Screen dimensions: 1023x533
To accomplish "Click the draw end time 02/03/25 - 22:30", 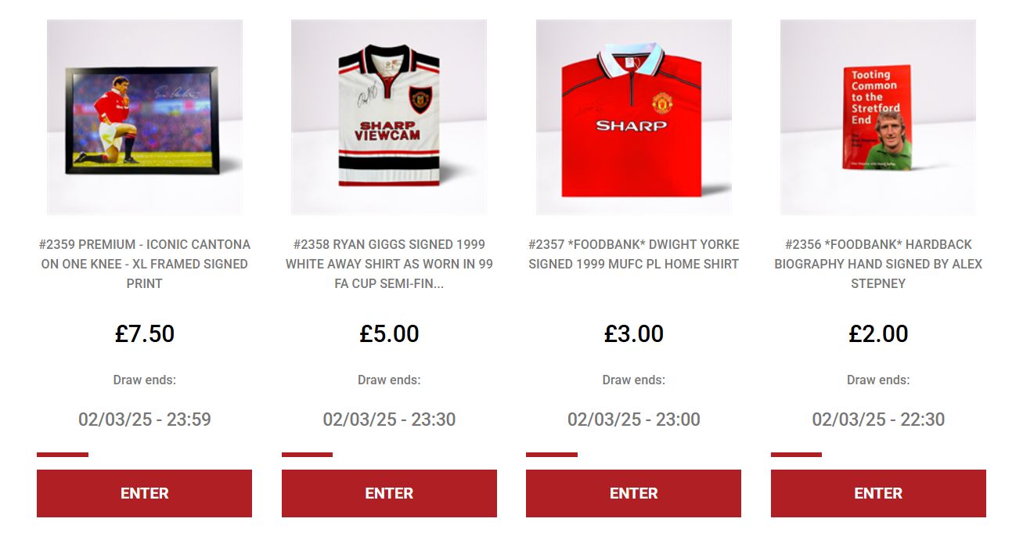I will click(x=878, y=420).
